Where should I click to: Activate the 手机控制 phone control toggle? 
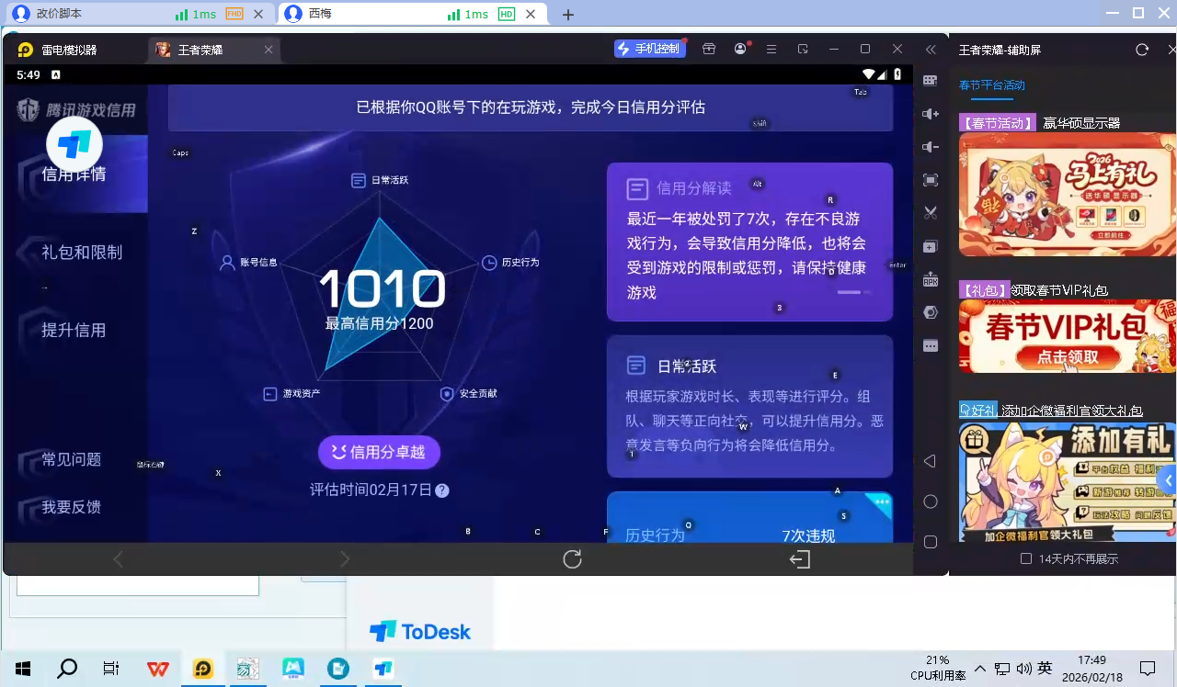click(650, 49)
